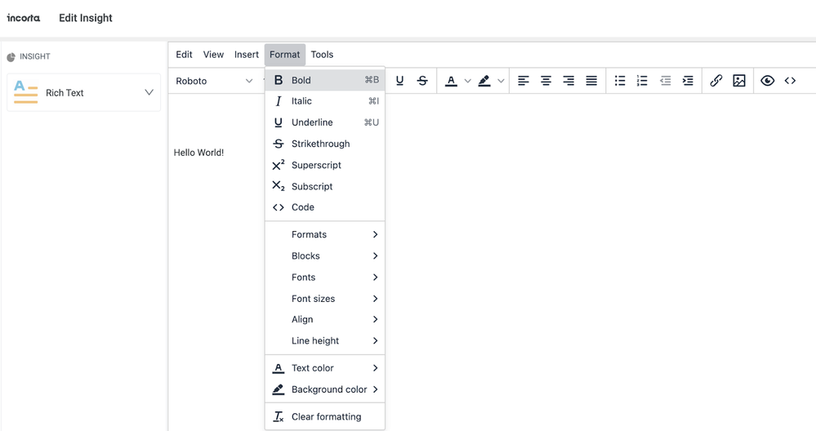Choose Clear formatting in Format menu

(325, 416)
